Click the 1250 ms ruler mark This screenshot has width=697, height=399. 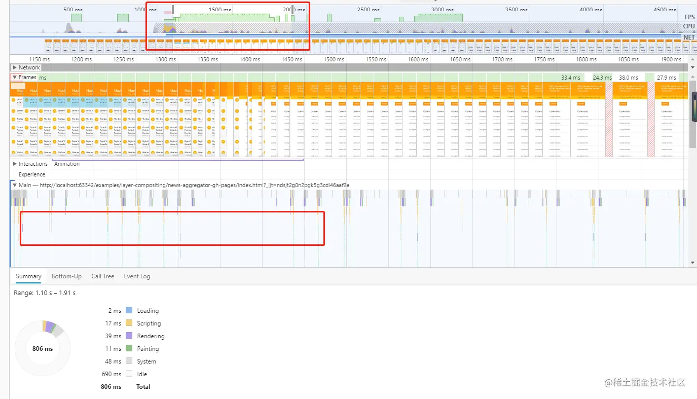[x=124, y=59]
